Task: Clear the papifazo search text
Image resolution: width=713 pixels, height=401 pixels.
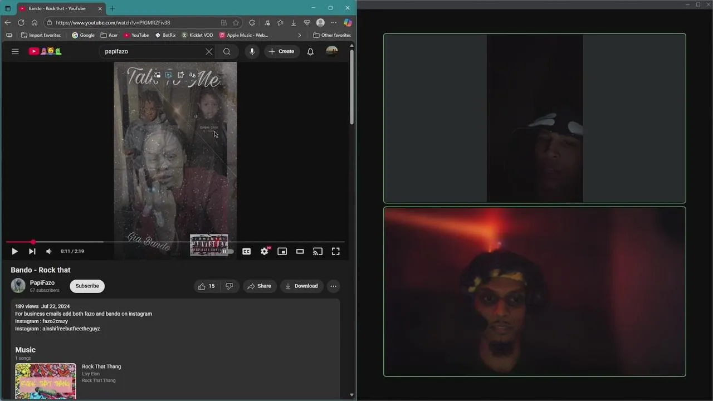Action: pos(209,51)
